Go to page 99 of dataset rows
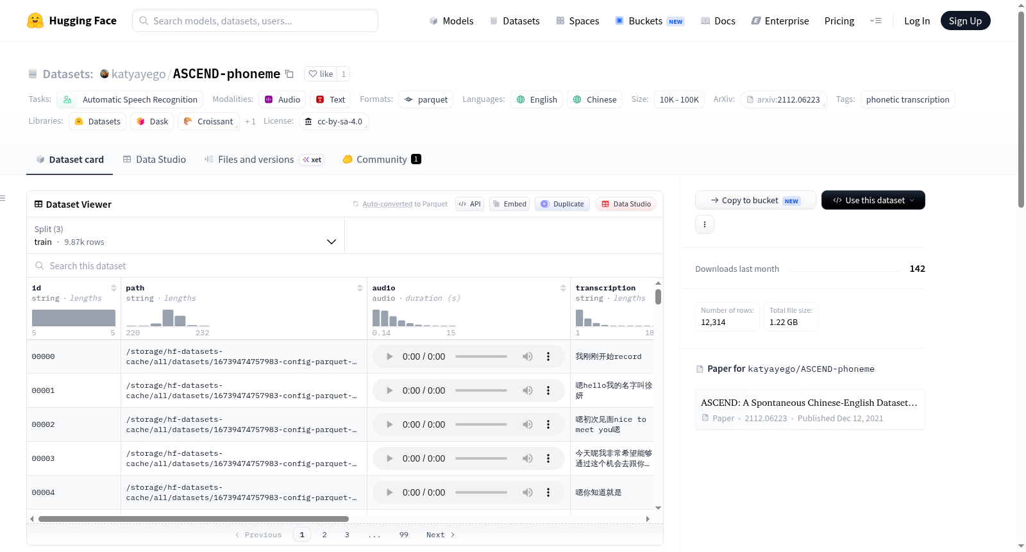The width and height of the screenshot is (1026, 552). 404,535
